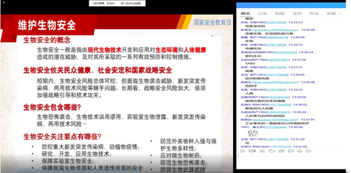
Task: Select the scissors screenshot tool
Action: tap(262, 151)
